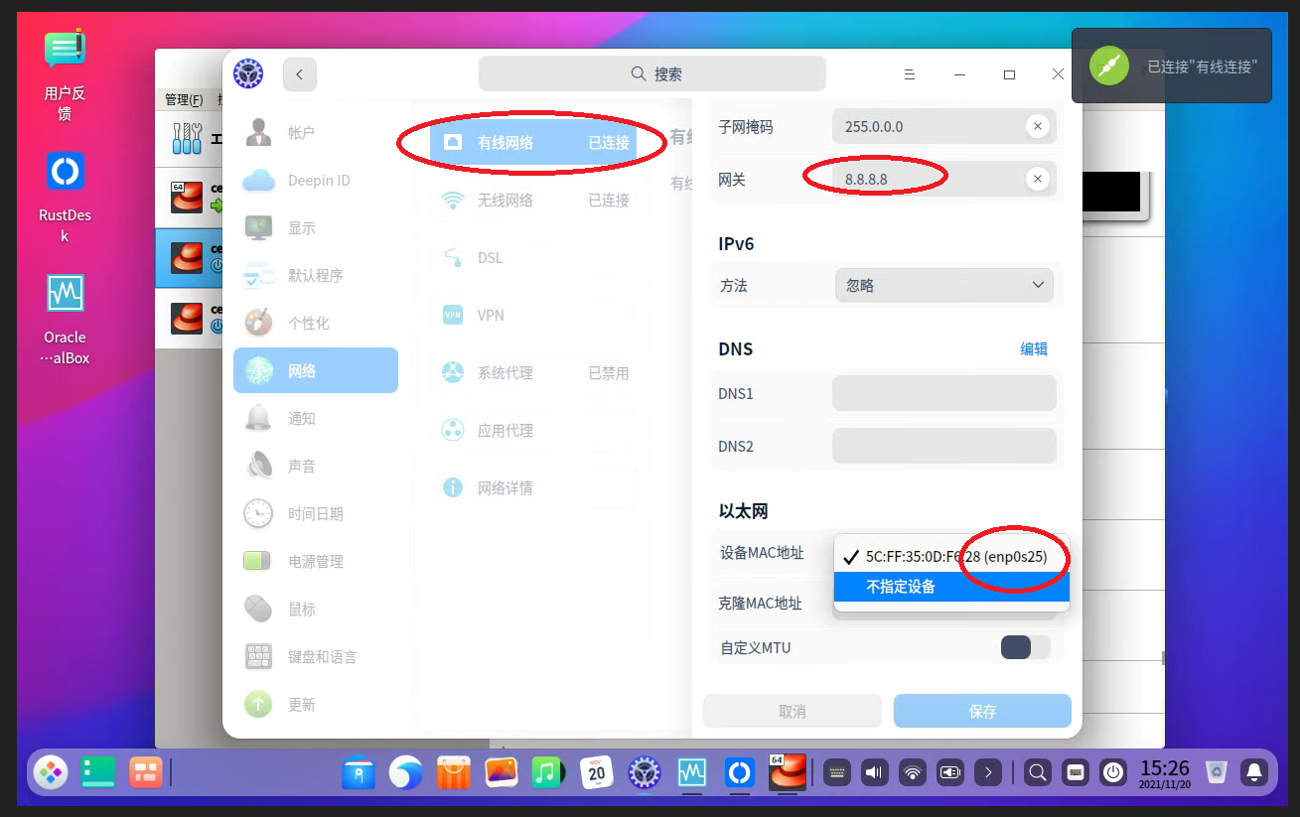Screen dimensions: 1300x817
Task: Click the 子网掩码 255.0.0.0 field
Action: point(944,126)
